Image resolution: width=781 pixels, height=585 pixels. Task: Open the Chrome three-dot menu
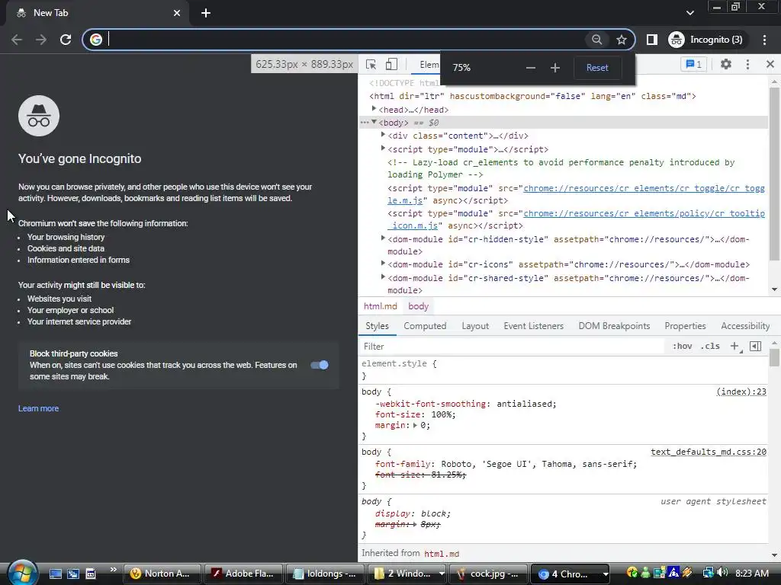pos(764,40)
